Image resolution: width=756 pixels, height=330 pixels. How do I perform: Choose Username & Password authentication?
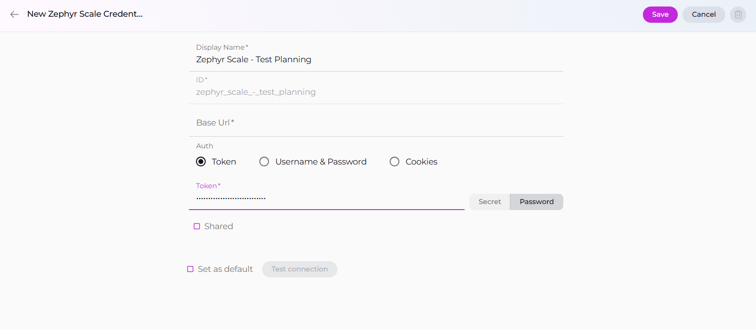point(264,162)
